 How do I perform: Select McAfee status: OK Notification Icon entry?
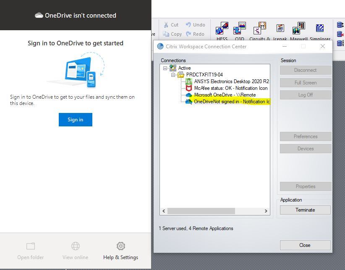tap(231, 88)
